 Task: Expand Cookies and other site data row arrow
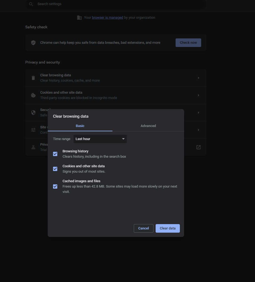pos(199,95)
